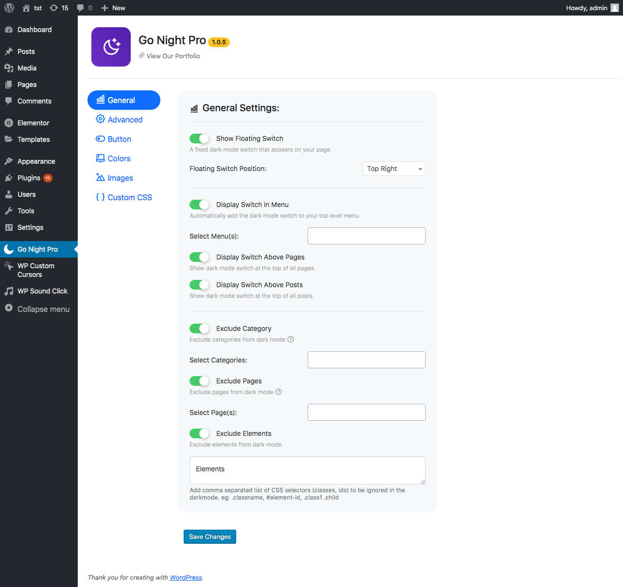Click the 1.0.5 version badge

[x=219, y=42]
